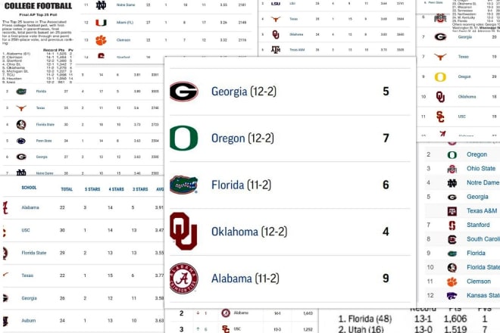The height and width of the screenshot is (333, 500).
Task: Click the large Oklahoma OU logo
Action: (x=183, y=231)
